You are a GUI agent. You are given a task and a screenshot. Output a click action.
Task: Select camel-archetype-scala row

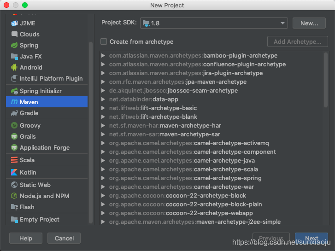click(212, 169)
